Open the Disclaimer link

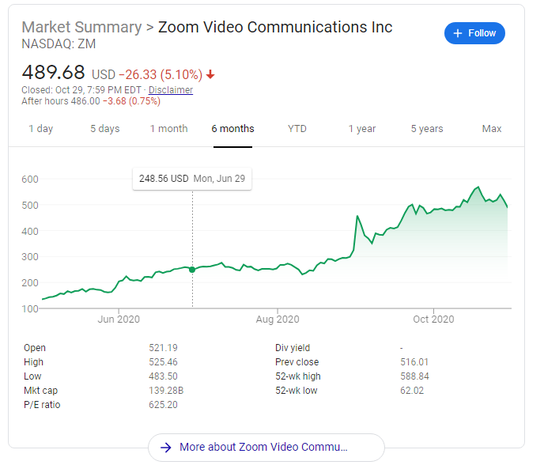pyautogui.click(x=171, y=90)
